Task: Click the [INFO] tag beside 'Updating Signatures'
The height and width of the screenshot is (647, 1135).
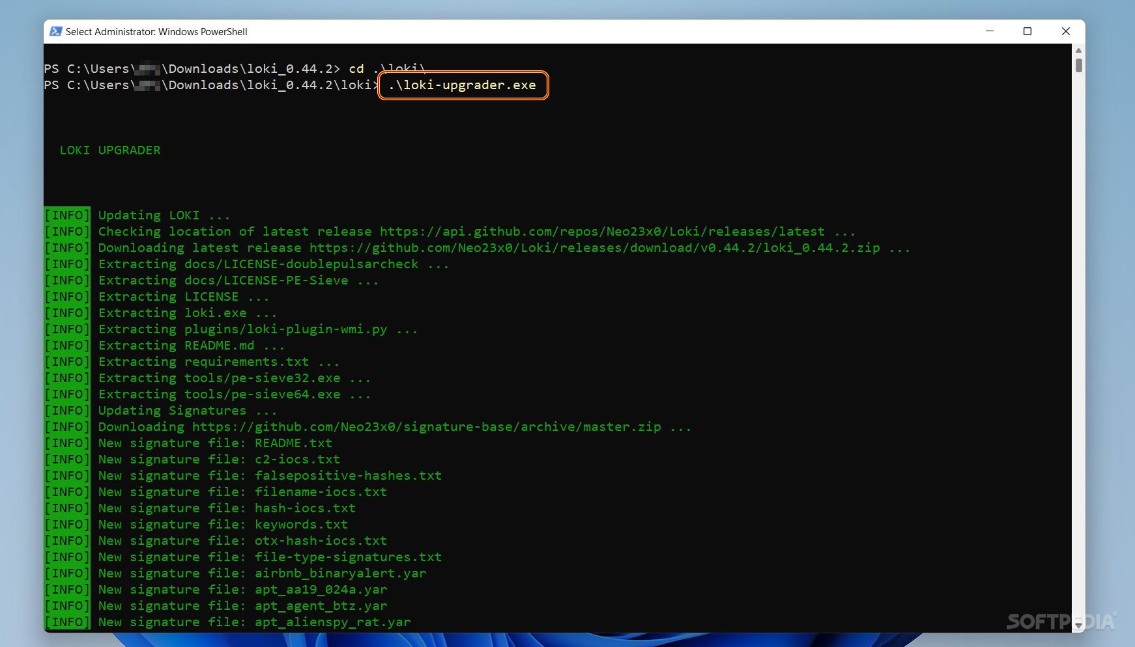Action: tap(67, 411)
